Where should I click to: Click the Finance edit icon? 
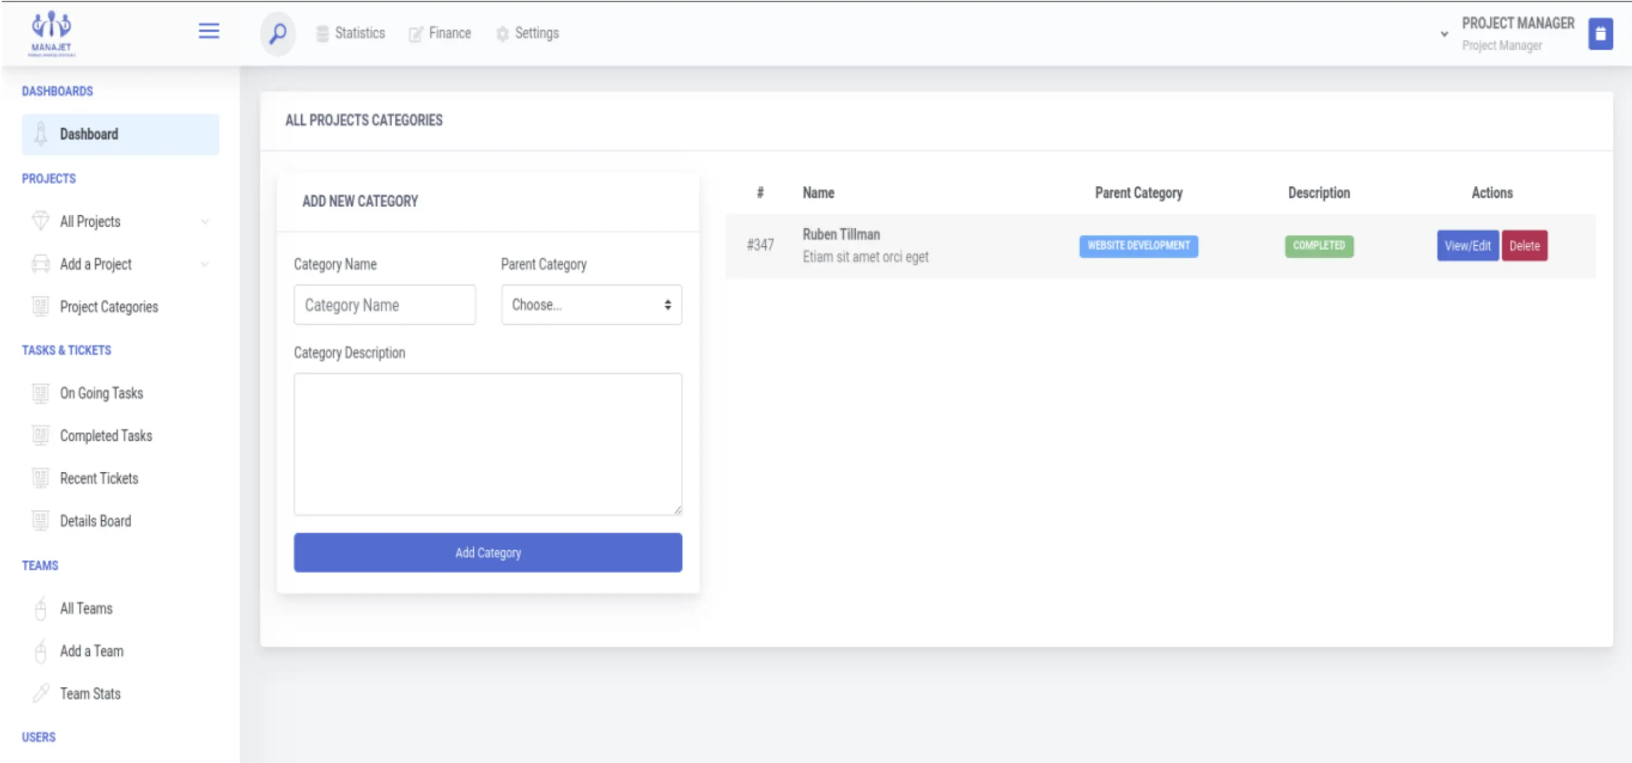(416, 33)
